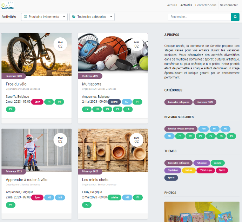Click Printemps 2023 ribbon on Les minis chefs card

click(90, 171)
